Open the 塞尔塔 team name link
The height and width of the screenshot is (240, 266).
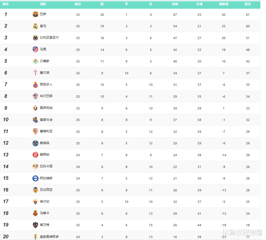point(45,73)
